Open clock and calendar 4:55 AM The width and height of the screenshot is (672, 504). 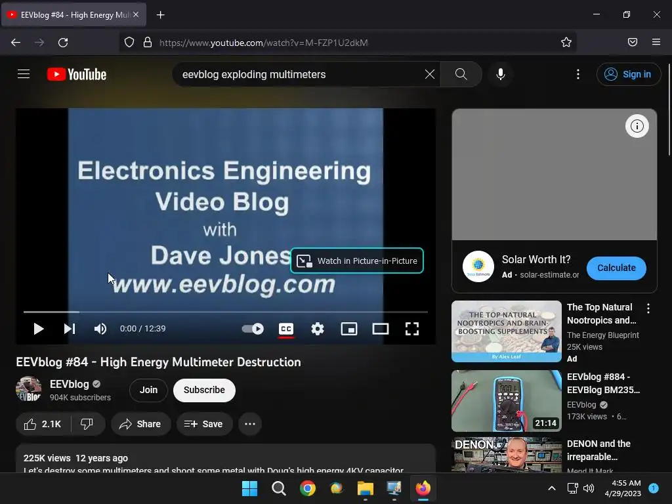[x=623, y=488]
